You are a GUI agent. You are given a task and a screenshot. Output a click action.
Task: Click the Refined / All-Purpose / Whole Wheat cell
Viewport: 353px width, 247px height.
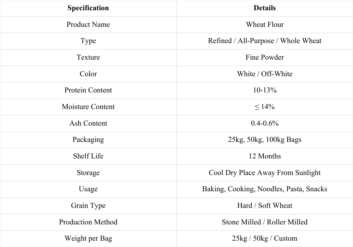(x=264, y=41)
